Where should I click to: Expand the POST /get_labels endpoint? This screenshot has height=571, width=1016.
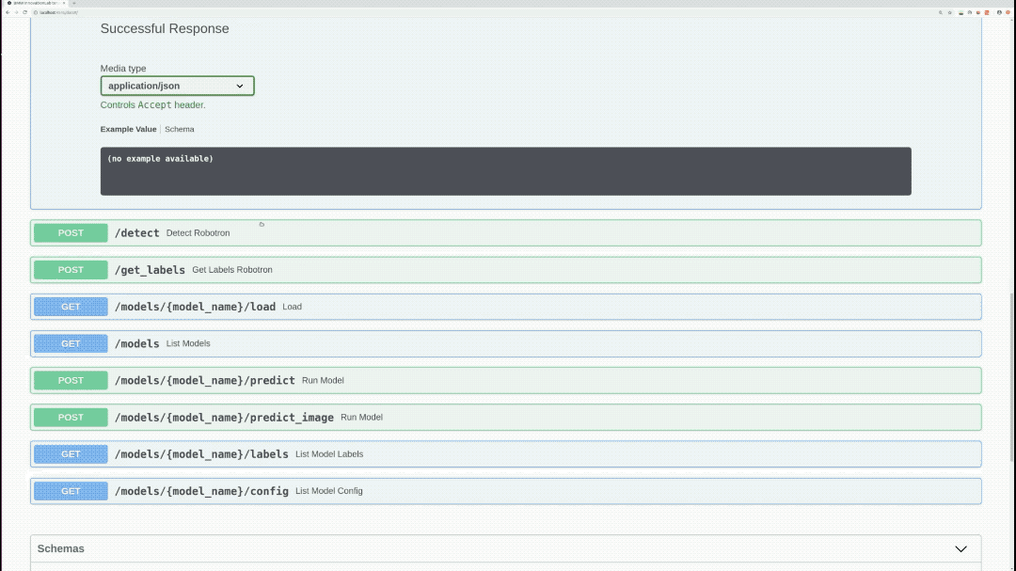pyautogui.click(x=505, y=270)
